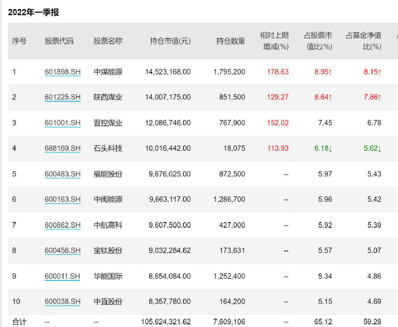Click red value 8.95↑
398x327 pixels.
[x=323, y=72]
